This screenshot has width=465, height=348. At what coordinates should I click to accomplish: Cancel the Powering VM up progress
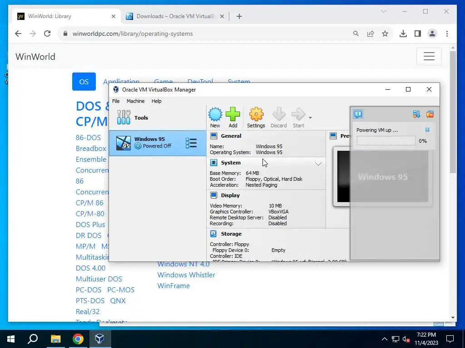(x=427, y=130)
